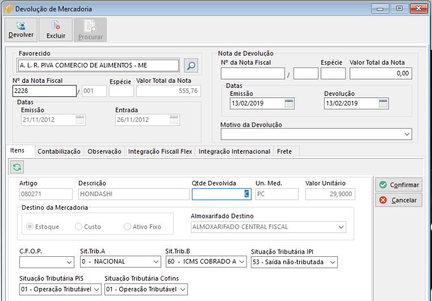Open Situação Tributária Cofins dropdown

182,290
